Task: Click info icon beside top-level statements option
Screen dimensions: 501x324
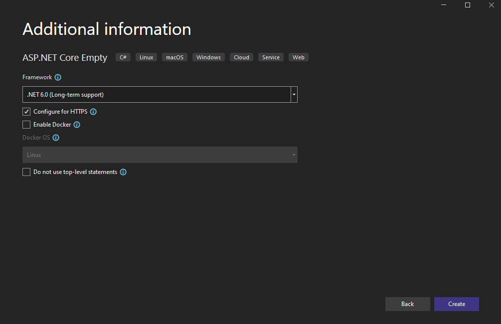Action: point(123,172)
